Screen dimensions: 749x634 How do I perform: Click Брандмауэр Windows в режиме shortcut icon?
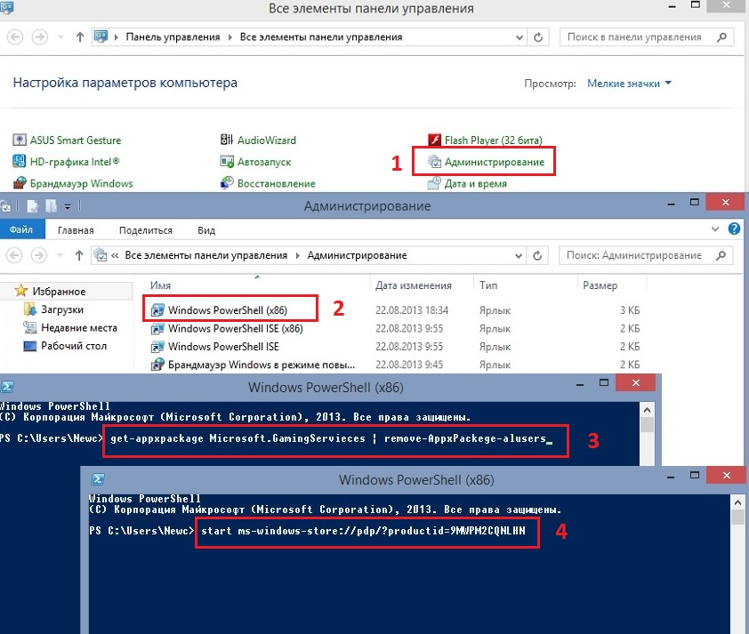157,365
